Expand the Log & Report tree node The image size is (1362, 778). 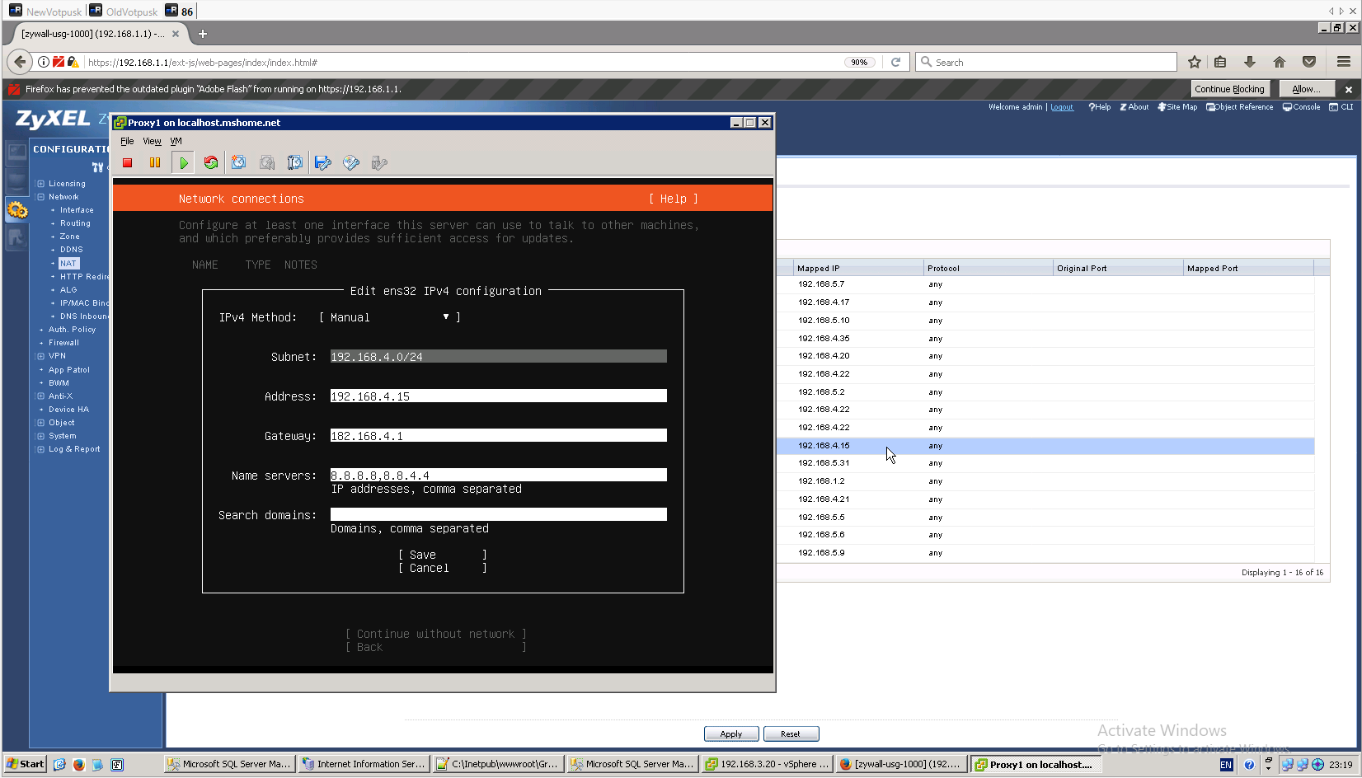[x=40, y=449]
